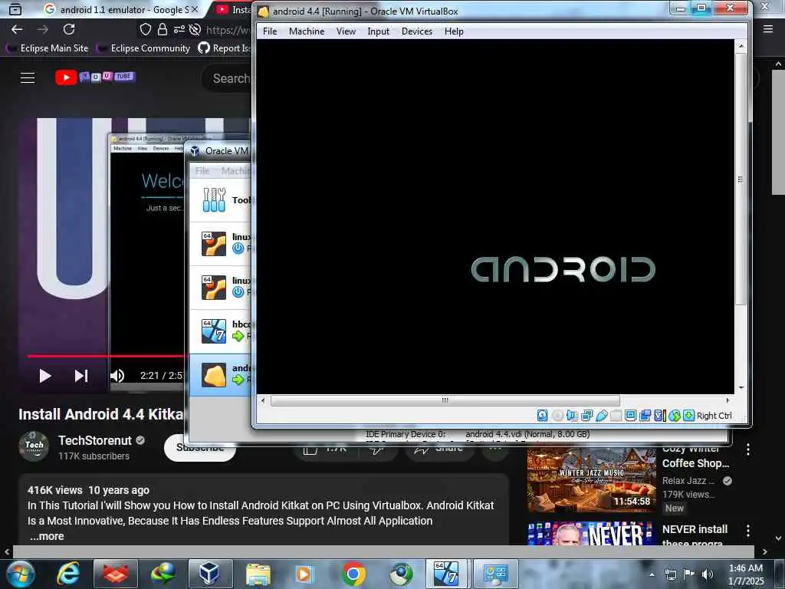Open the View menu of the VM window
This screenshot has width=785, height=589.
(346, 31)
